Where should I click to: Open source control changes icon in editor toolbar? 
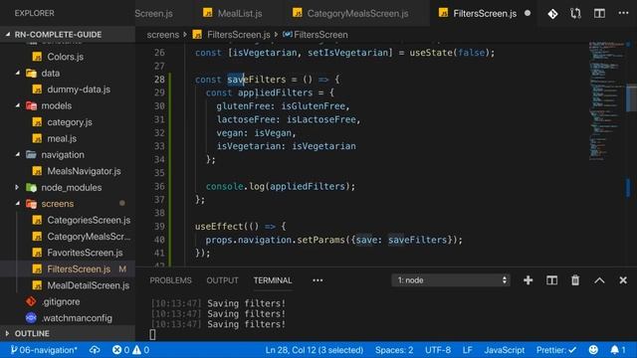coord(552,14)
